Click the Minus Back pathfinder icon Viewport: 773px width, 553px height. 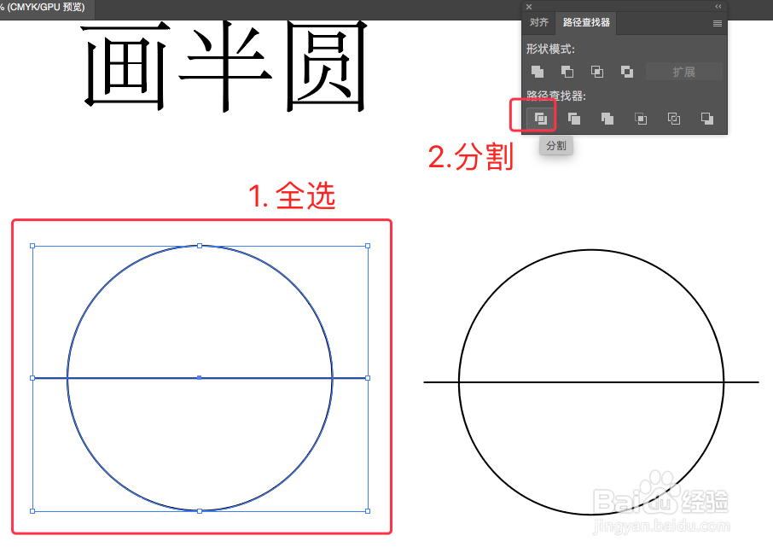[707, 119]
